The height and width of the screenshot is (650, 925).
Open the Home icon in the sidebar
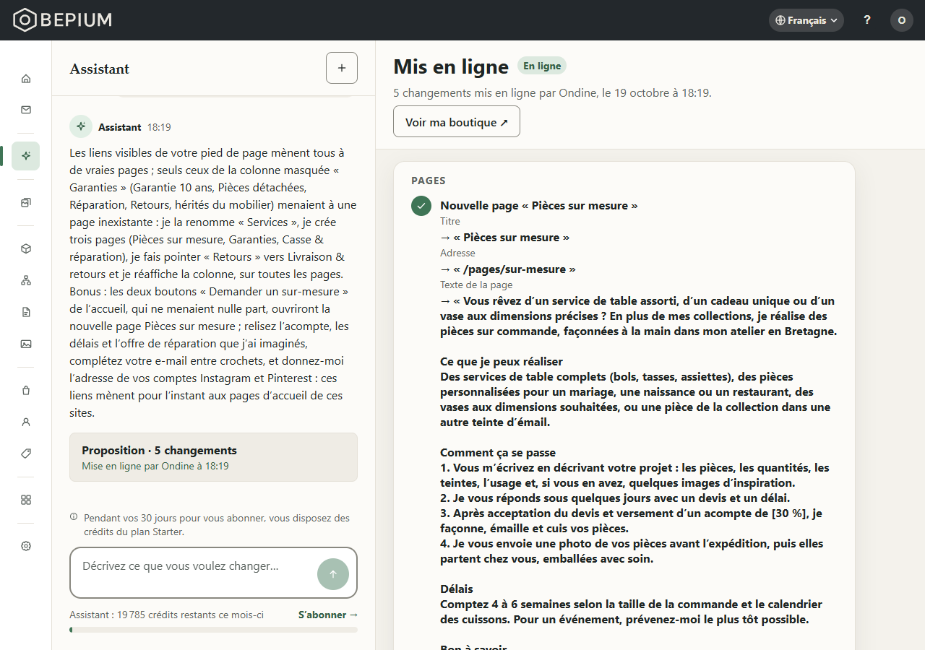[26, 78]
